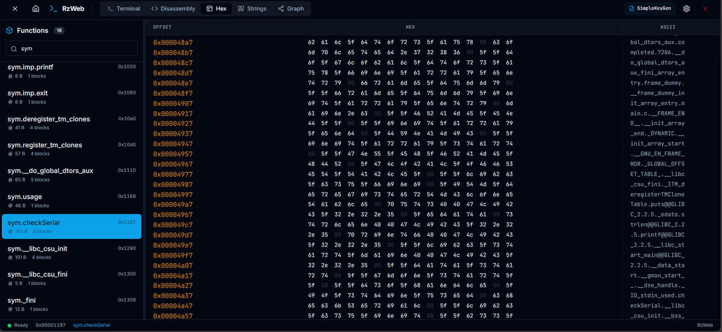Click status bar address 0x00001197

tap(51, 325)
